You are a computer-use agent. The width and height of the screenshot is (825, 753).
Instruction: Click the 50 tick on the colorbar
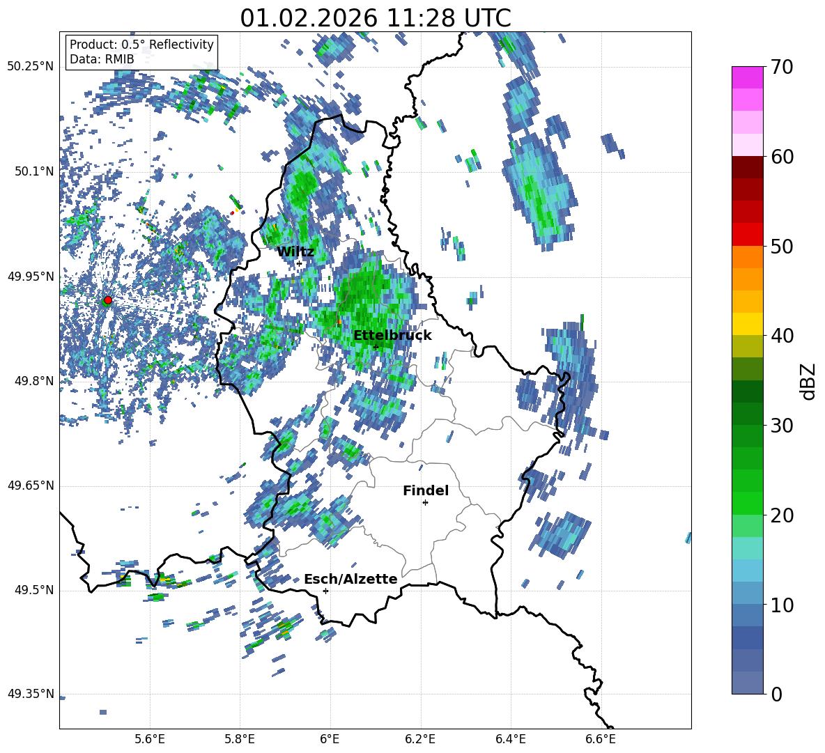pos(782,246)
